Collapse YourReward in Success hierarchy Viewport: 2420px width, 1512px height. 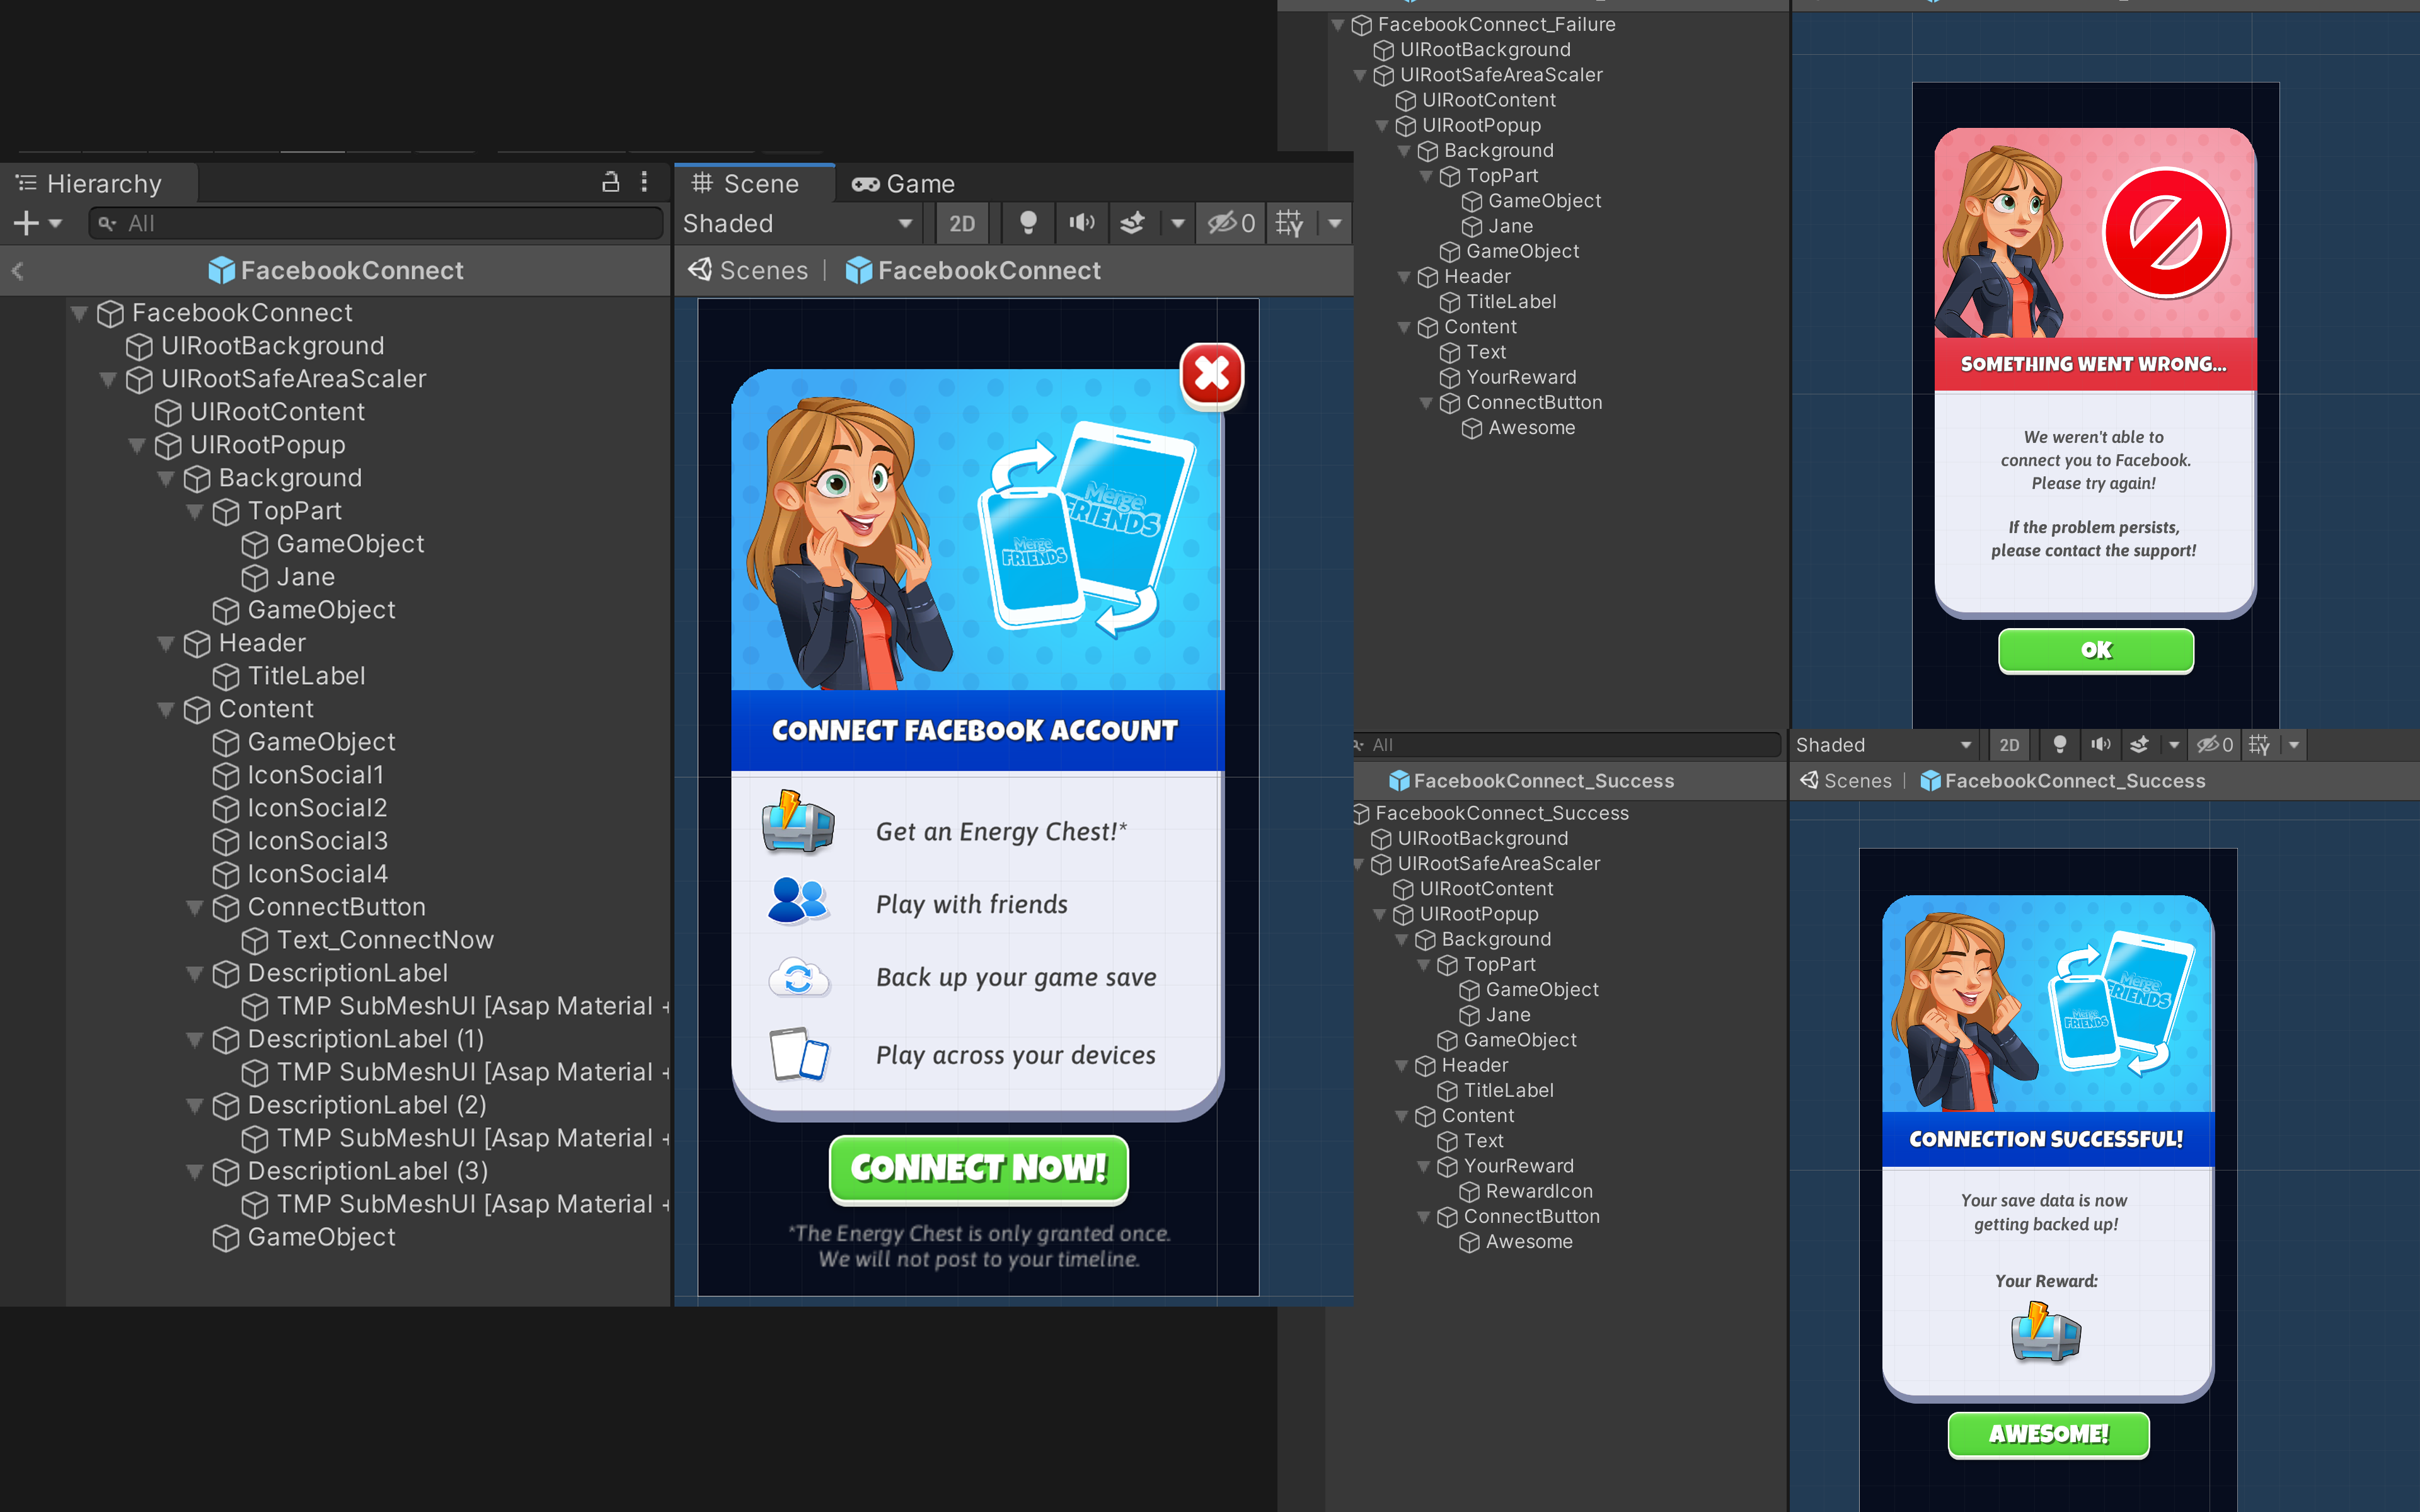1424,1166
